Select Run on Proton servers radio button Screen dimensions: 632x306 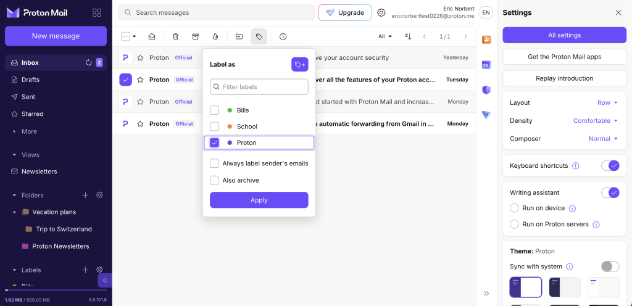coord(514,225)
